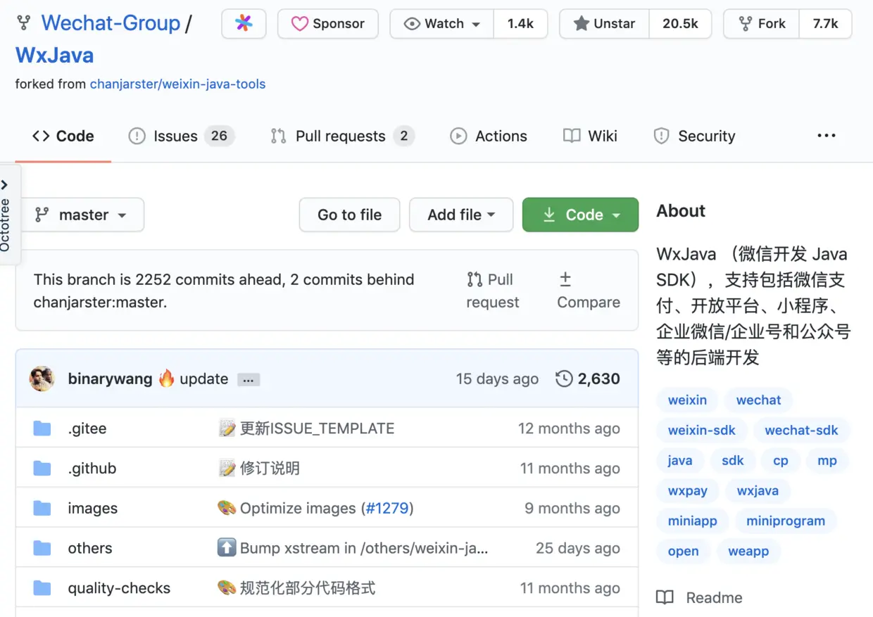Image resolution: width=873 pixels, height=617 pixels.
Task: Open the Watch dropdown
Action: (x=442, y=23)
